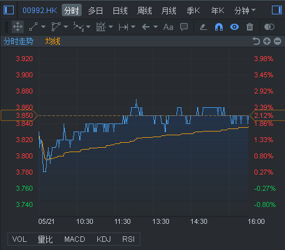Select the chart measurement tool

[101, 27]
